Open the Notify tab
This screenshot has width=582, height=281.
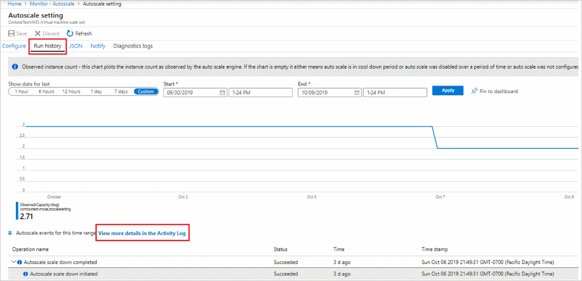click(x=98, y=46)
